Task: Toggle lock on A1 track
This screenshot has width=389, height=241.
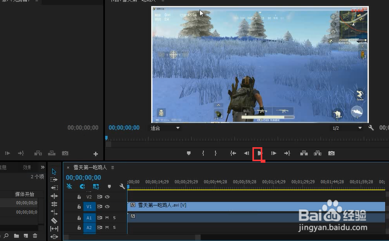Action: coord(79,218)
